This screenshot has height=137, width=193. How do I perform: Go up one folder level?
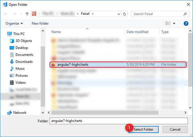point(27,14)
